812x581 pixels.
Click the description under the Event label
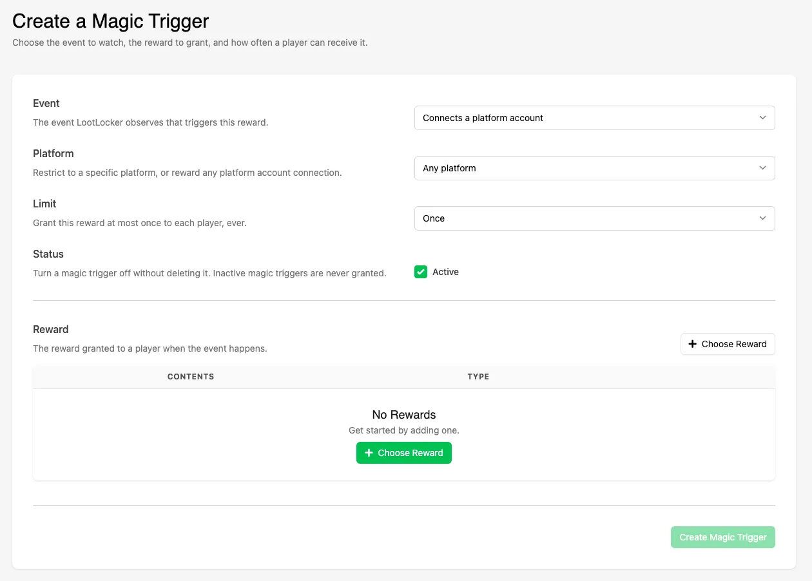pyautogui.click(x=150, y=122)
